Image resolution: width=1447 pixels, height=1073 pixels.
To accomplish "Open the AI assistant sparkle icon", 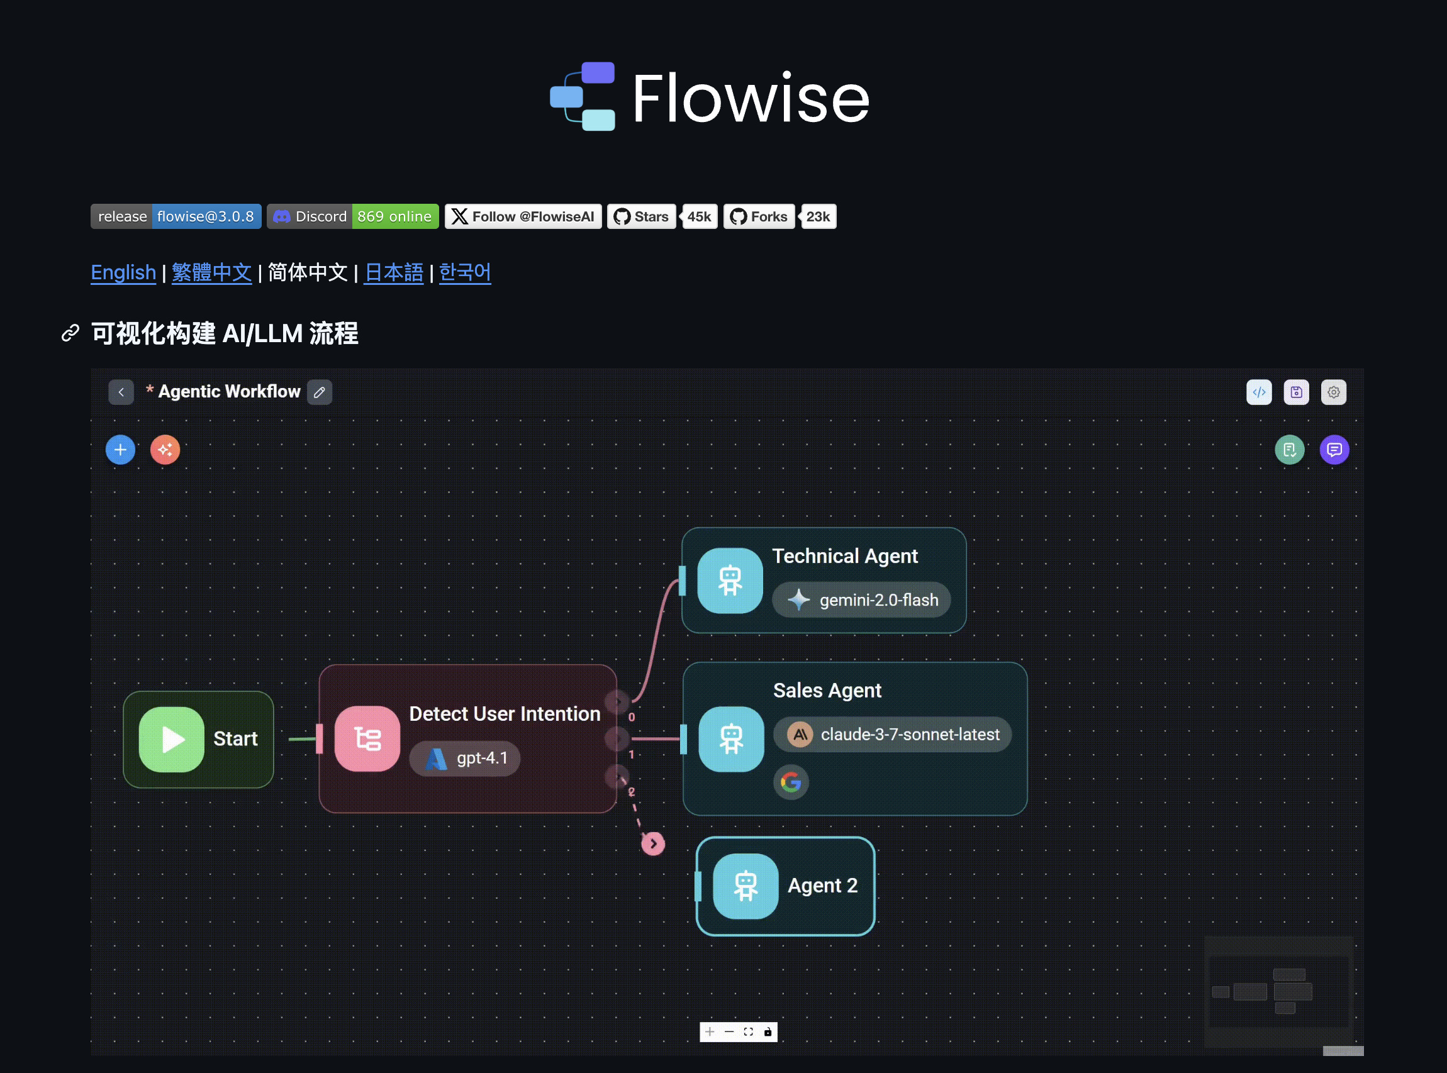I will (165, 450).
